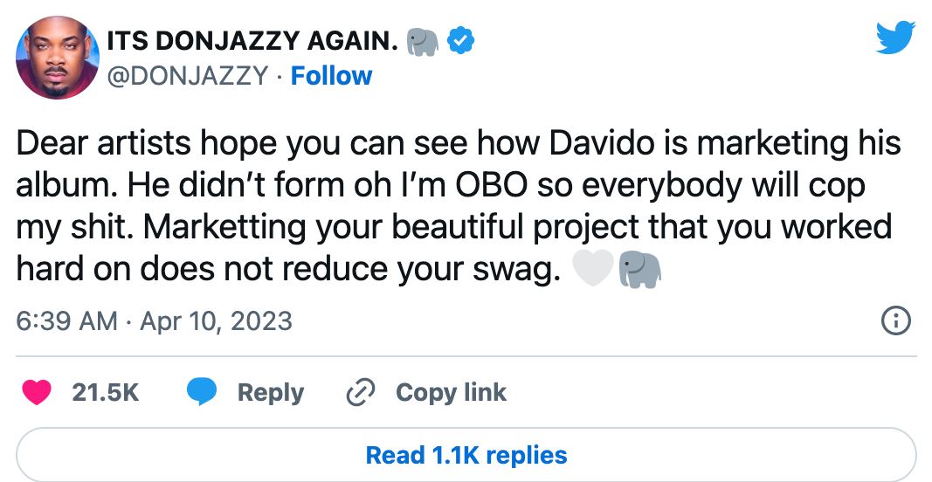Click the blue verified badge

pyautogui.click(x=461, y=40)
